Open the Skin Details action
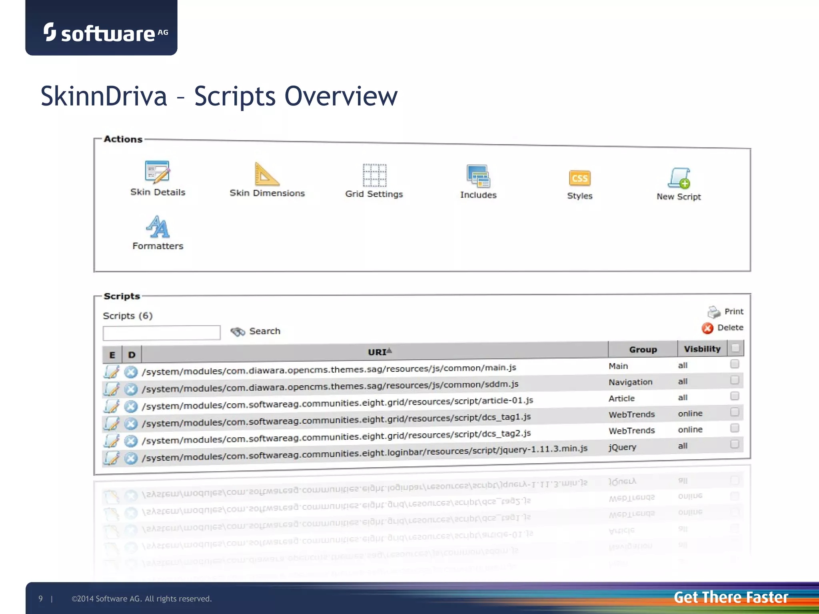Screen dimensions: 819x614 coord(158,172)
